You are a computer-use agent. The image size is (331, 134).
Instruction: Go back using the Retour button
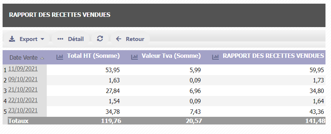coord(130,39)
